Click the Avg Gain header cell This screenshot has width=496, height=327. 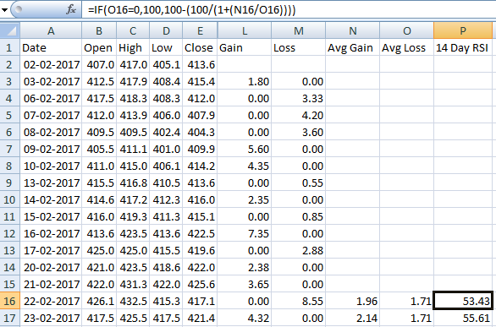click(353, 47)
